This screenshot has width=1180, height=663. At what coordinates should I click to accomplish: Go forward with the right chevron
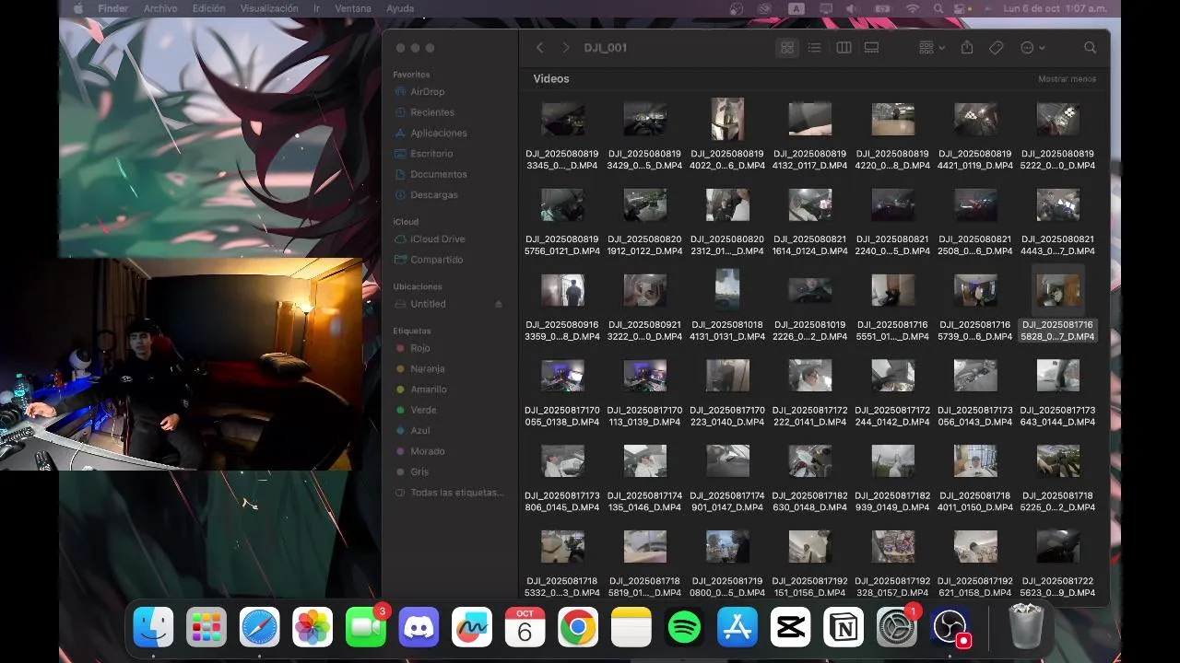566,48
